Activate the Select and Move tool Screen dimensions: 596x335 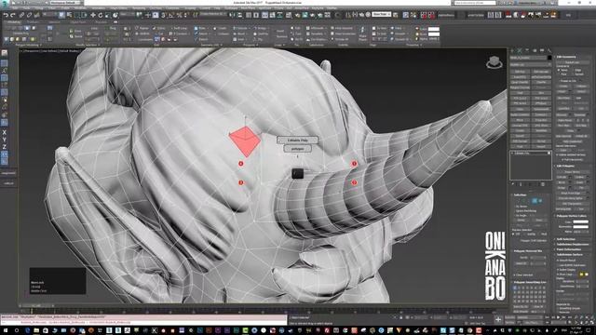point(93,15)
